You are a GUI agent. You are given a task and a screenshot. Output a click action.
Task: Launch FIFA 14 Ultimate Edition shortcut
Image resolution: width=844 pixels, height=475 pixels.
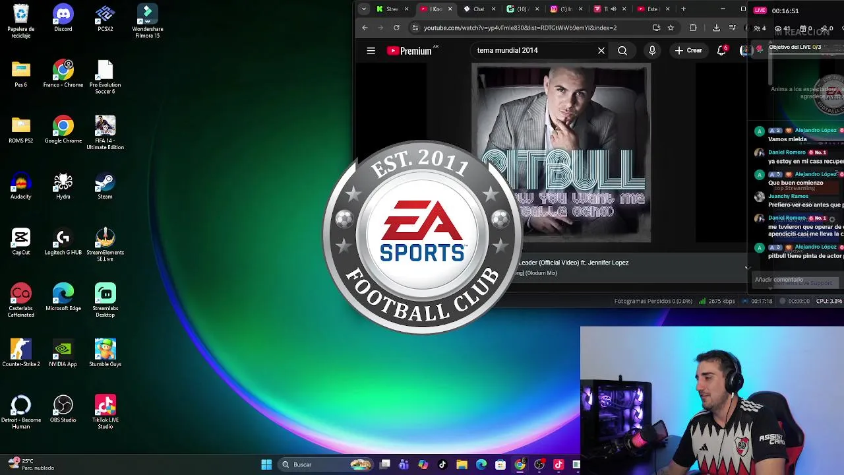(105, 133)
